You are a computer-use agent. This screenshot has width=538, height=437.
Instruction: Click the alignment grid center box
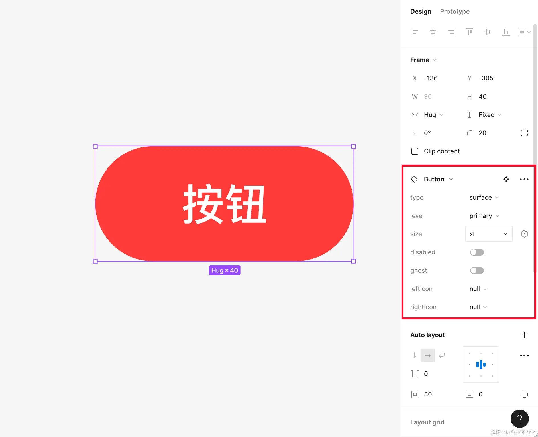tap(481, 365)
